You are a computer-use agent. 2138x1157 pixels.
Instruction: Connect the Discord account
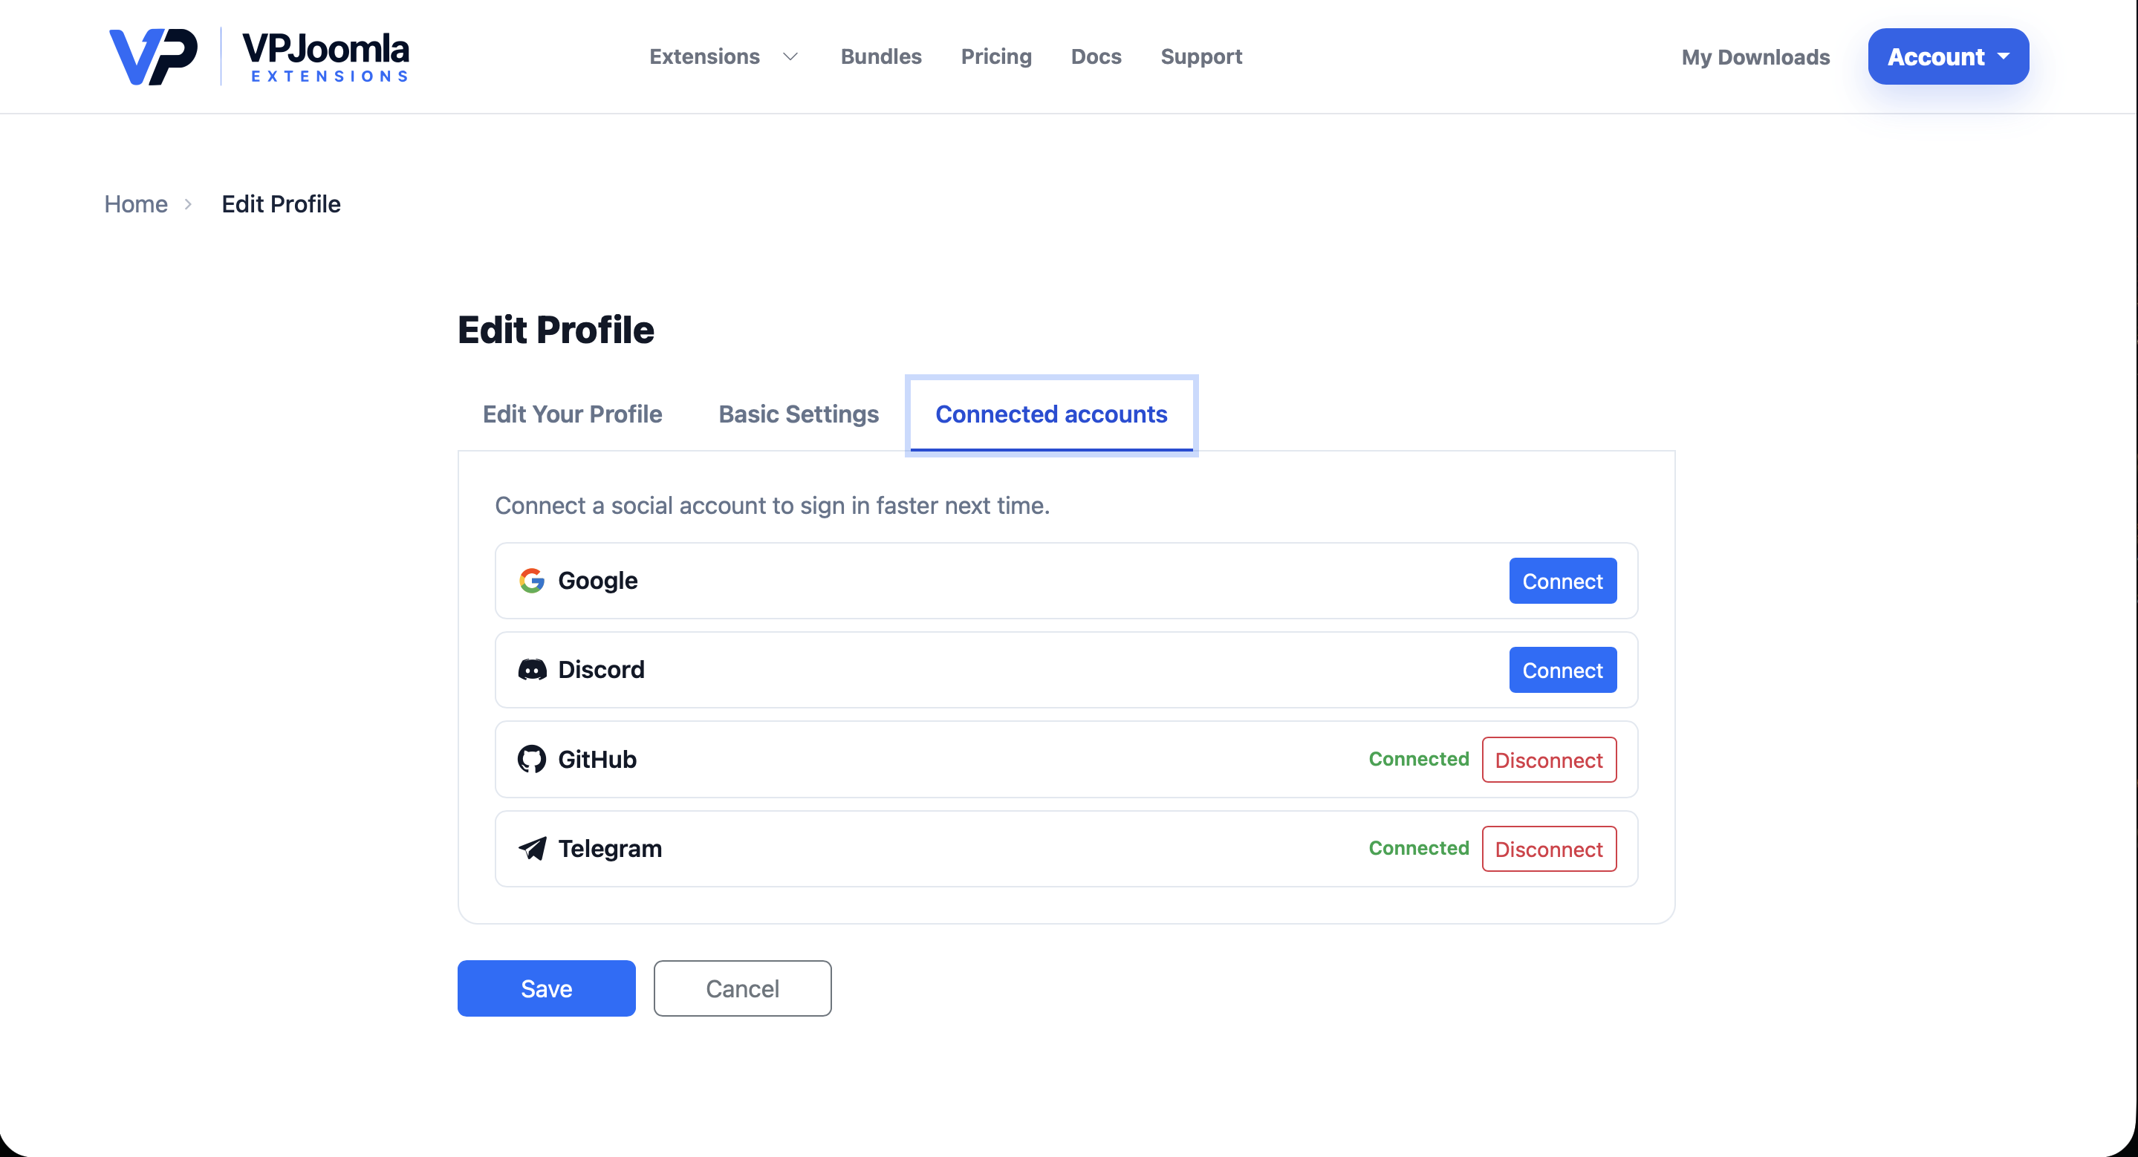pyautogui.click(x=1563, y=670)
